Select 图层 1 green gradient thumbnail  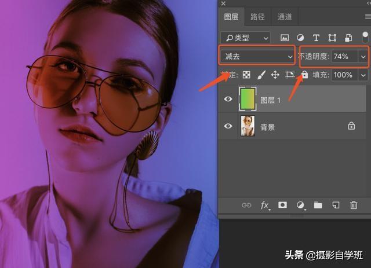tap(248, 99)
